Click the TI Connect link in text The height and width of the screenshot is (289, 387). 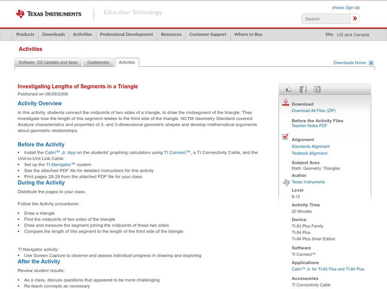coord(177,152)
